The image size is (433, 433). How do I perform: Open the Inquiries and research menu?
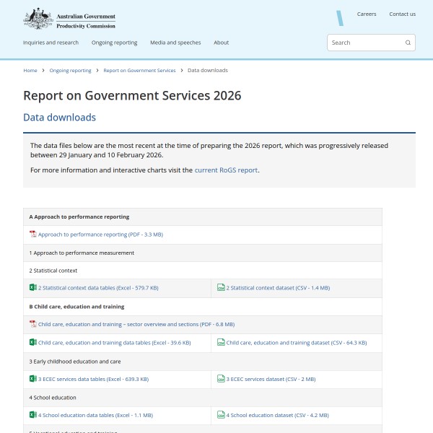click(51, 43)
